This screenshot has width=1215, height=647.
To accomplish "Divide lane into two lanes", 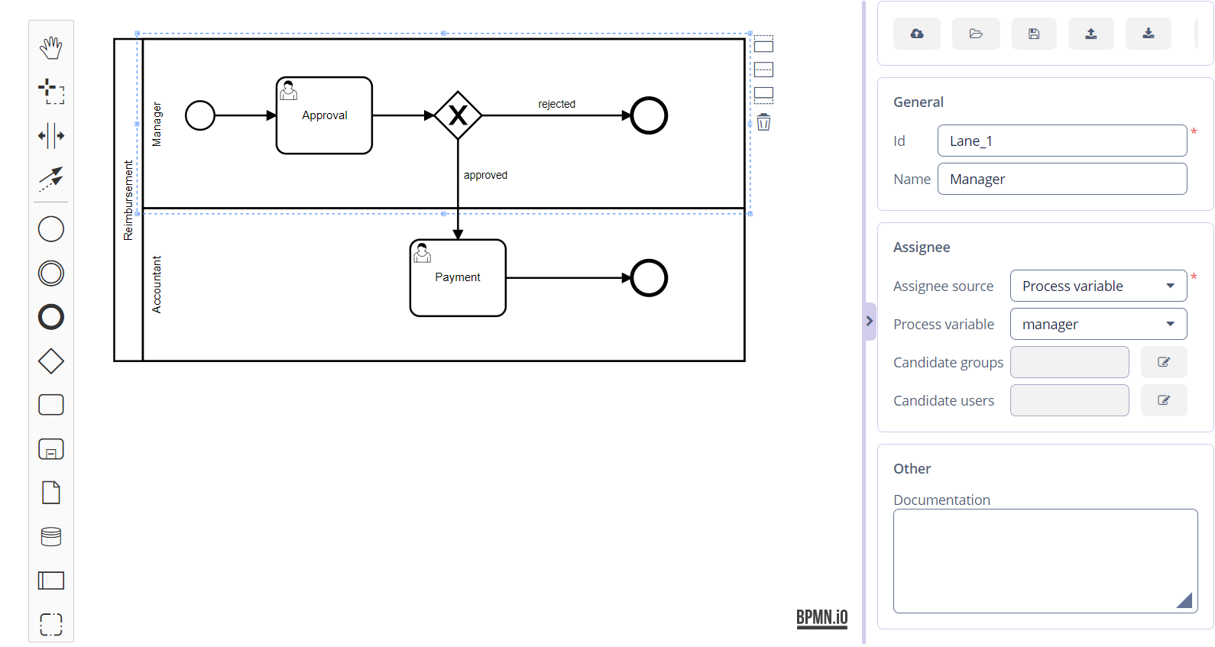I will pyautogui.click(x=763, y=70).
